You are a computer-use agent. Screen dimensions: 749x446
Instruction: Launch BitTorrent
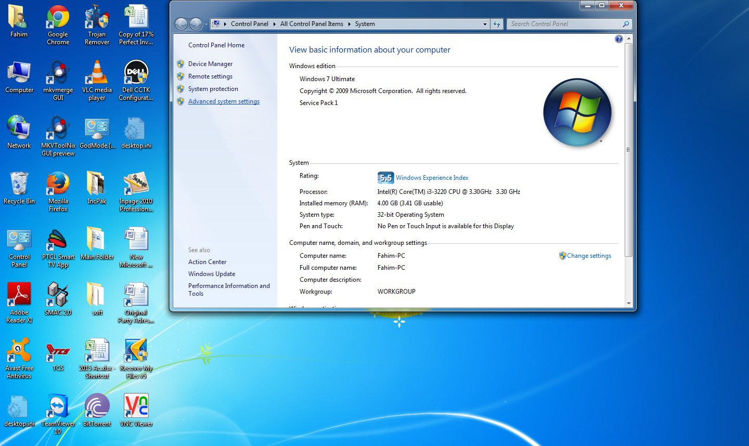point(97,405)
